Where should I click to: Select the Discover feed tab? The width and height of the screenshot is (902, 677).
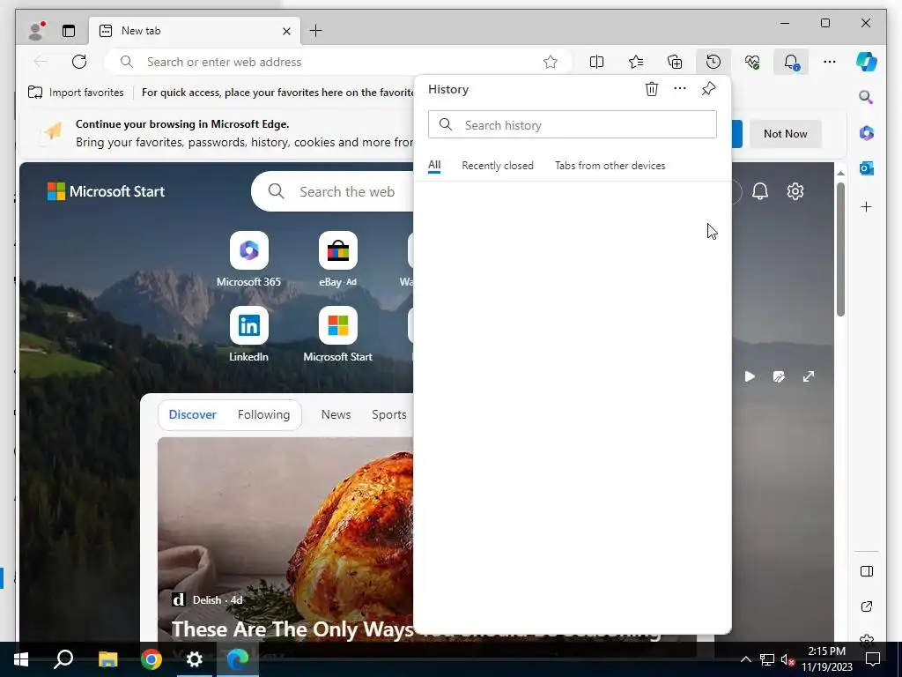point(192,414)
